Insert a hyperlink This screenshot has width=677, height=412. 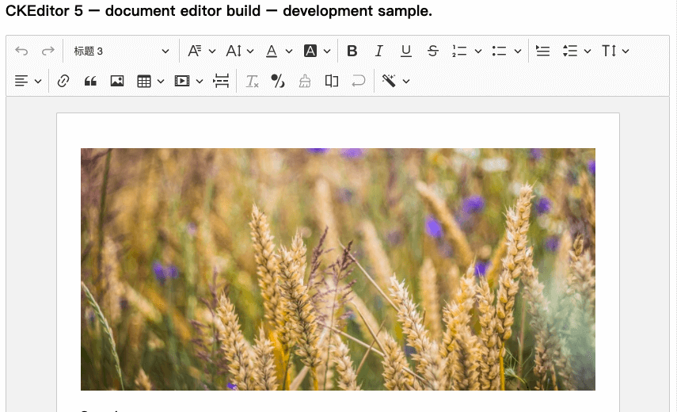point(63,81)
